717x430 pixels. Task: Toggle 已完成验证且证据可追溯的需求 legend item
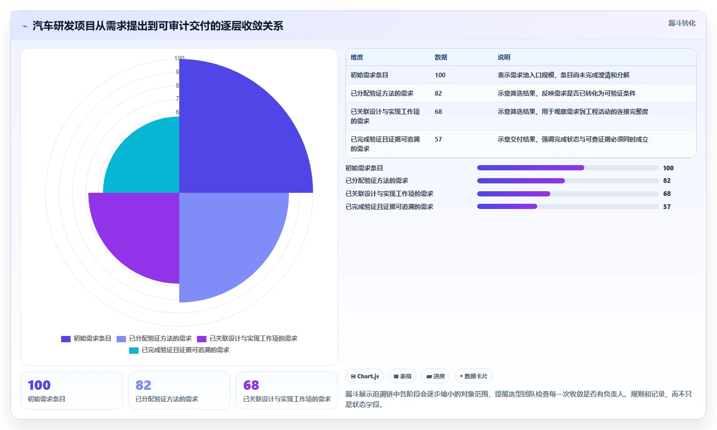tap(179, 350)
